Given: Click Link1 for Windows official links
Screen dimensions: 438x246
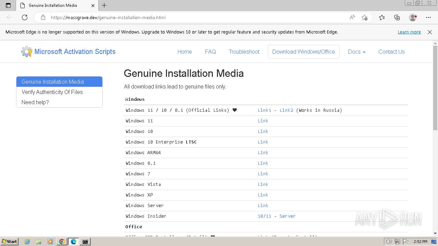Looking at the screenshot, I should point(265,110).
